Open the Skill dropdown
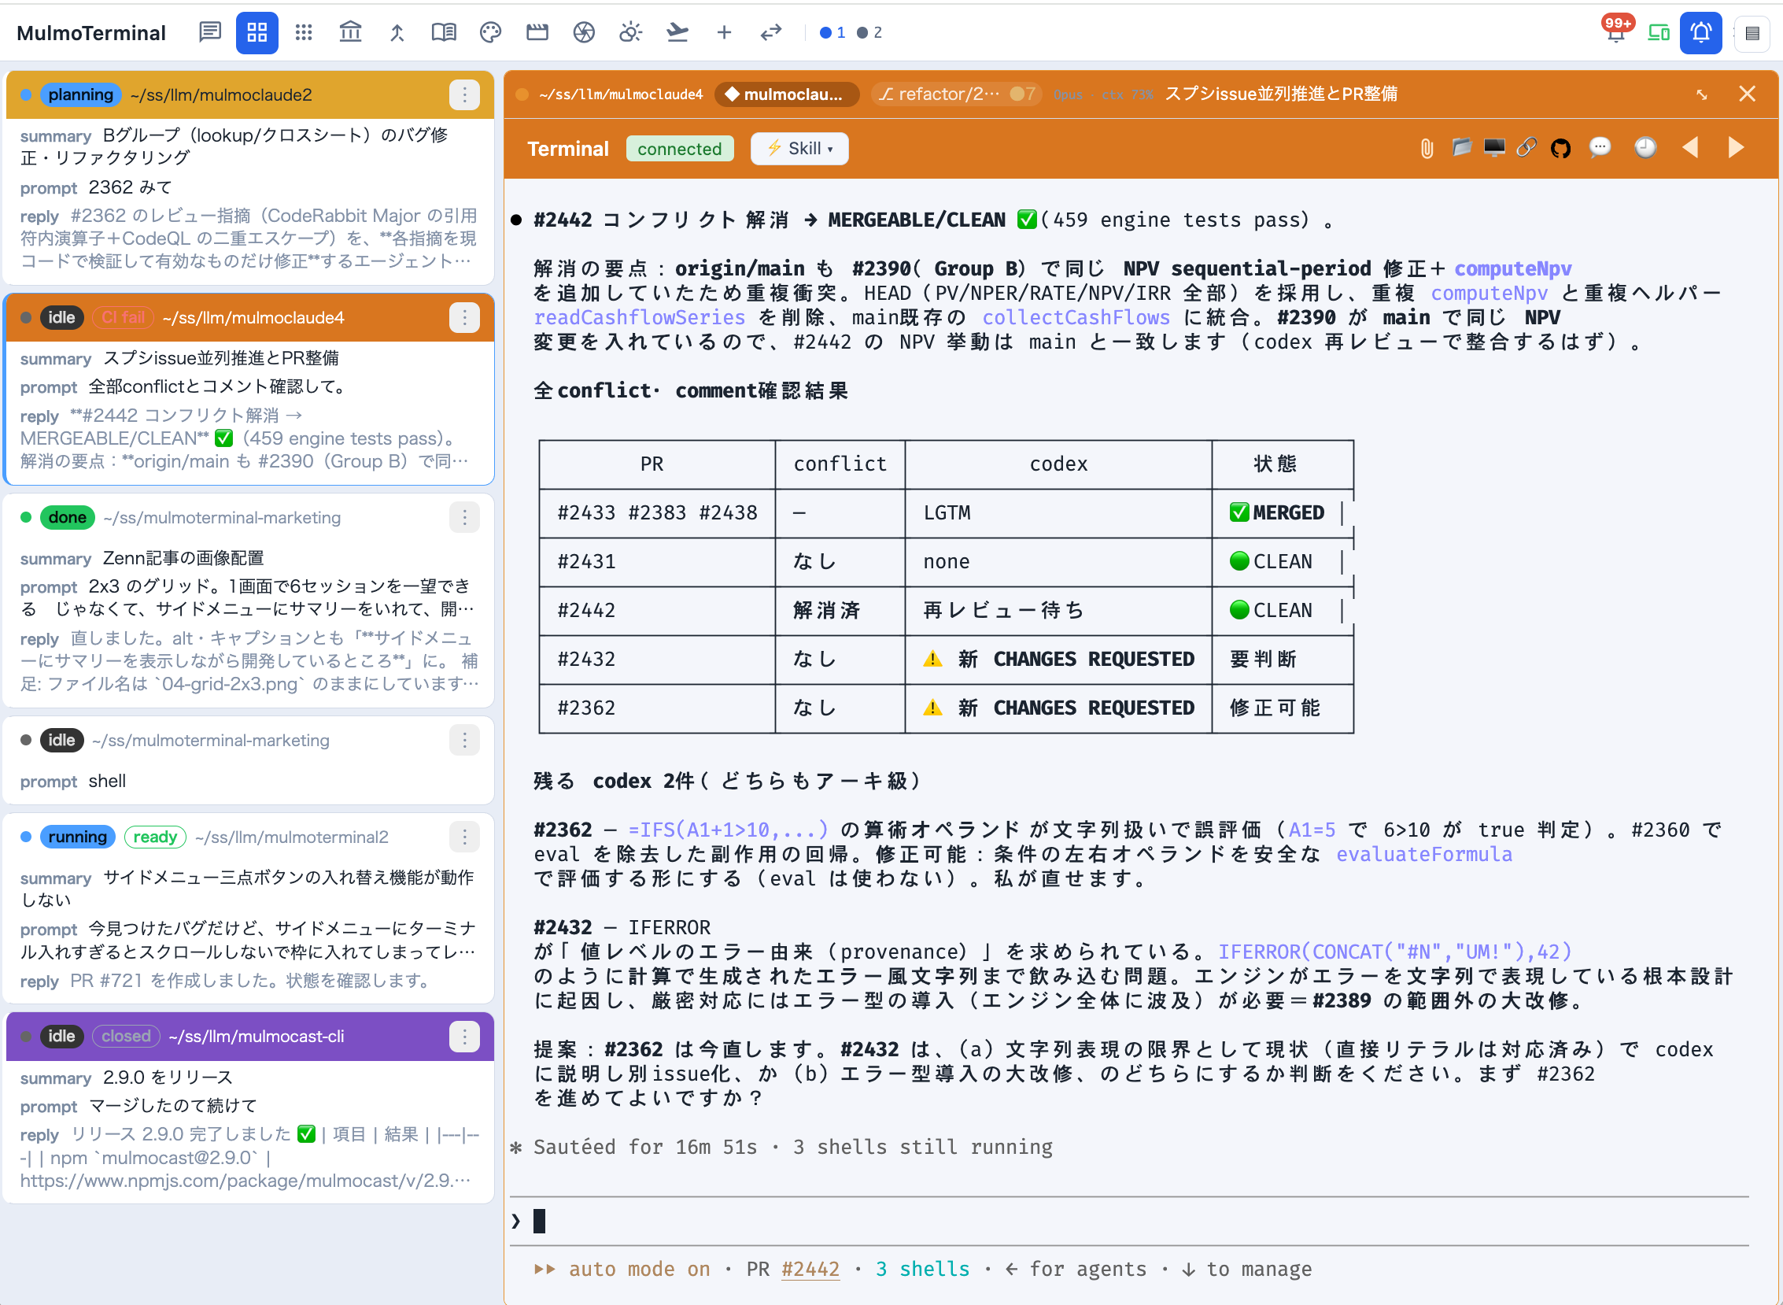The height and width of the screenshot is (1305, 1783). pos(799,149)
